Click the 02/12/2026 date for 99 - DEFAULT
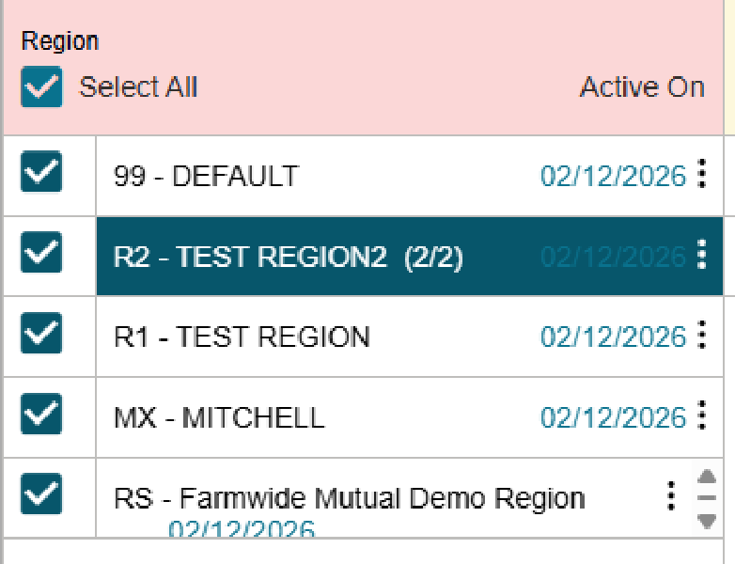The image size is (735, 564). tap(613, 176)
